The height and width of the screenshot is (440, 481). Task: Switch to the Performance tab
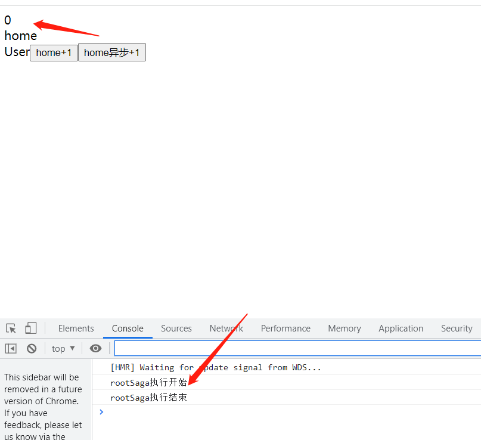point(286,329)
